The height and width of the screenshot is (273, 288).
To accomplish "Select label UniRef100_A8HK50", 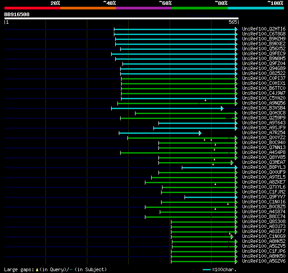I will click(264, 256).
